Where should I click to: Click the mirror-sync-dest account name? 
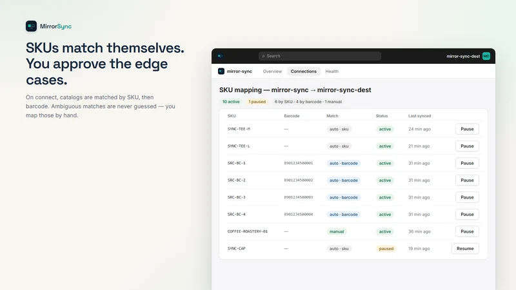pyautogui.click(x=463, y=56)
